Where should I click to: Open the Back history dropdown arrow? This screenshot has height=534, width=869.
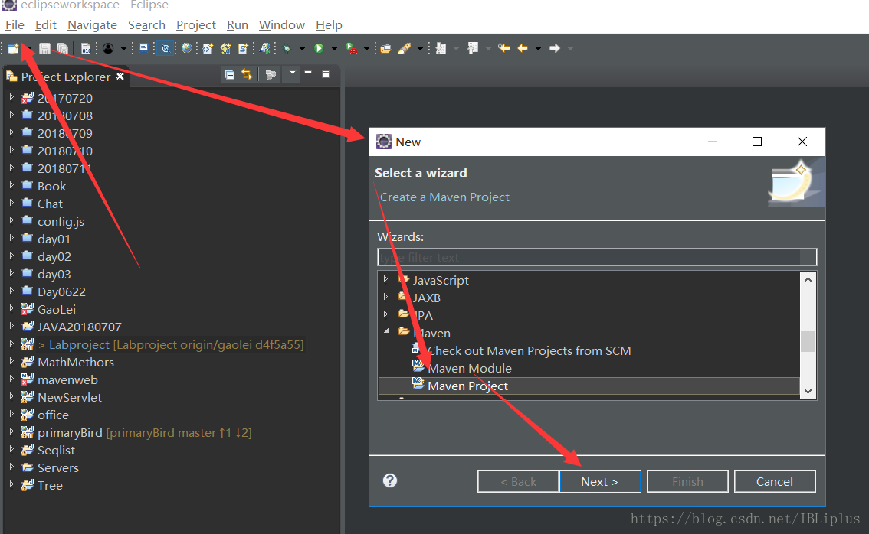(538, 49)
